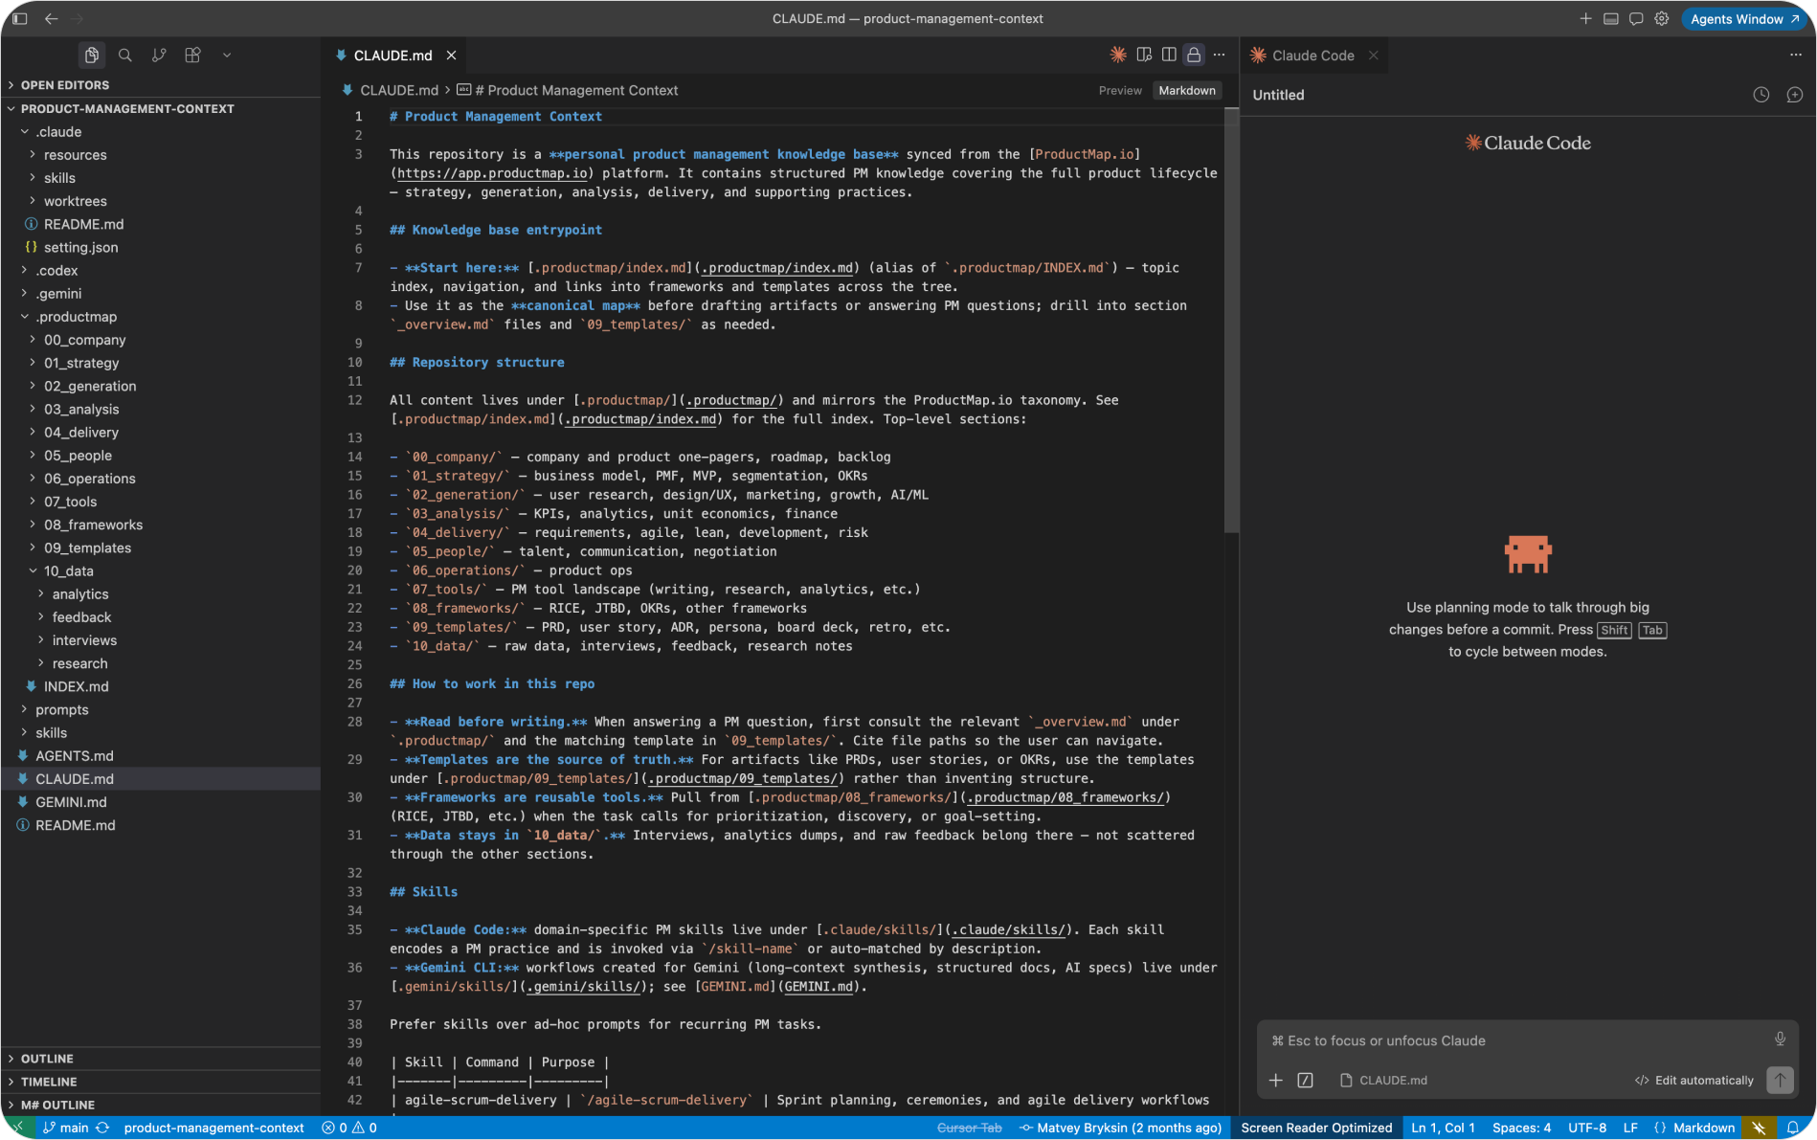The image size is (1817, 1140).
Task: Open the Source Control branch icon
Action: [159, 56]
